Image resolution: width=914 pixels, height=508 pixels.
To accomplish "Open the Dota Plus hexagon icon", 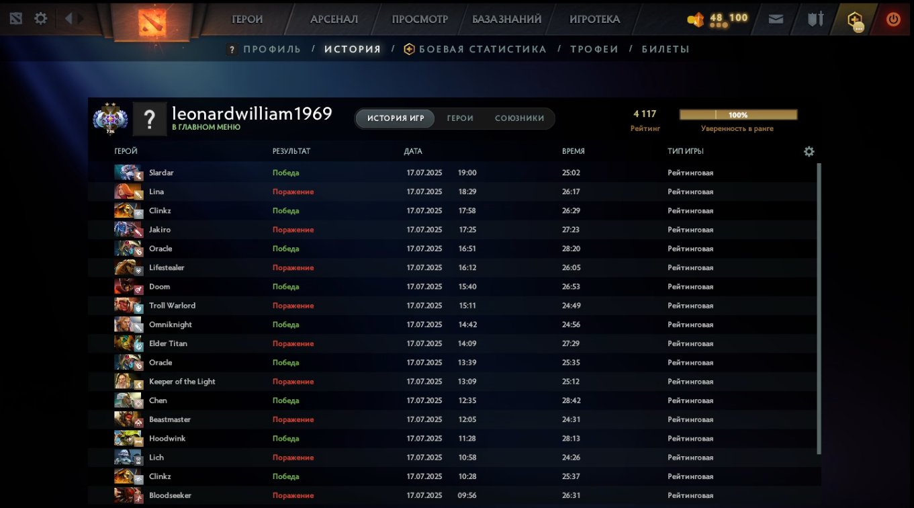I will coord(855,19).
